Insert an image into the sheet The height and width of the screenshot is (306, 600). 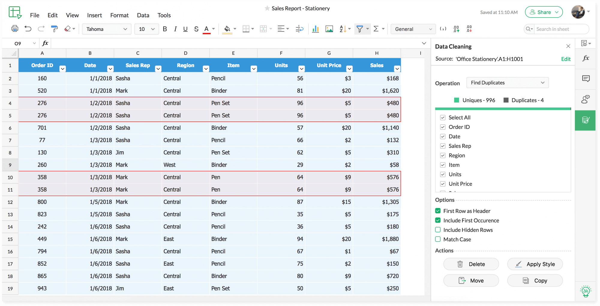point(329,29)
